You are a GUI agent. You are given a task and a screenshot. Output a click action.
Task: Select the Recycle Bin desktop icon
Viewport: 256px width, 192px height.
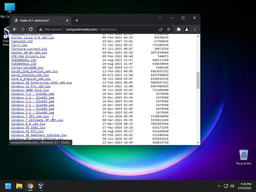(243, 157)
